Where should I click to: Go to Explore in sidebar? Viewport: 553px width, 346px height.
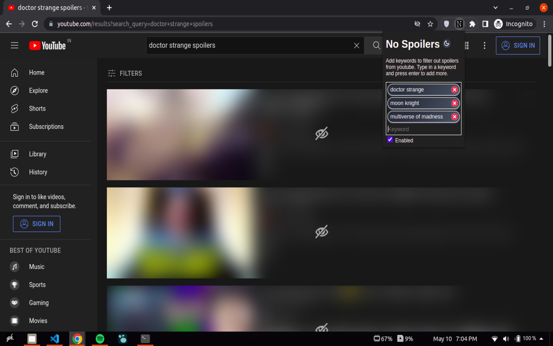pyautogui.click(x=38, y=90)
